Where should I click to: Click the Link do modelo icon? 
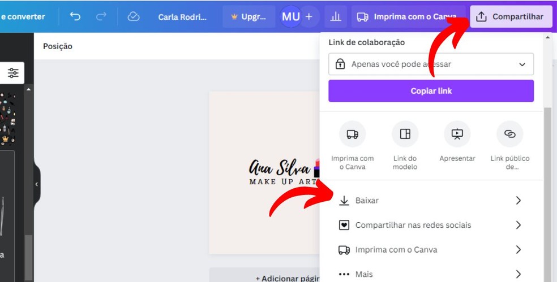tap(405, 134)
